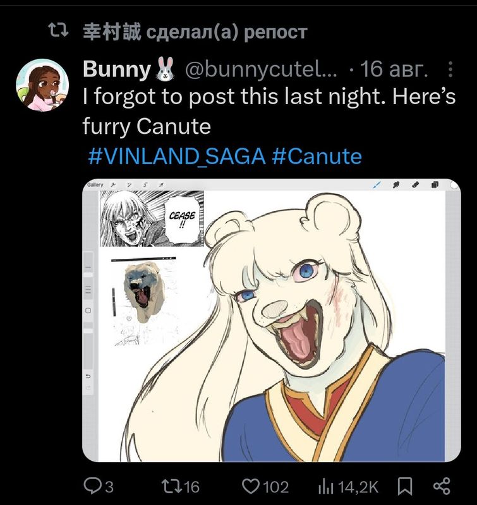Open the #VINLAND_SAGA hashtag
Image resolution: width=477 pixels, height=505 pixels.
(x=177, y=156)
